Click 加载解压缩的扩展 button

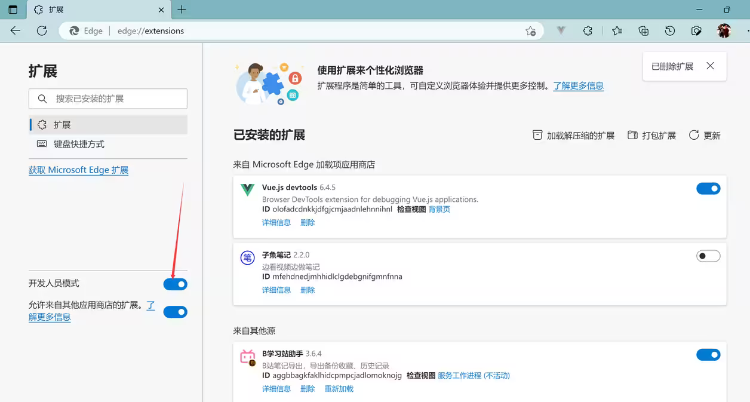[x=573, y=136]
